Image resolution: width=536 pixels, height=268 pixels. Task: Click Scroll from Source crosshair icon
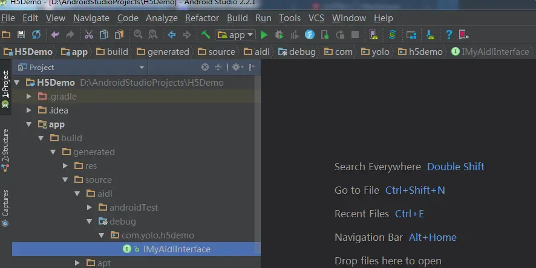click(x=204, y=67)
